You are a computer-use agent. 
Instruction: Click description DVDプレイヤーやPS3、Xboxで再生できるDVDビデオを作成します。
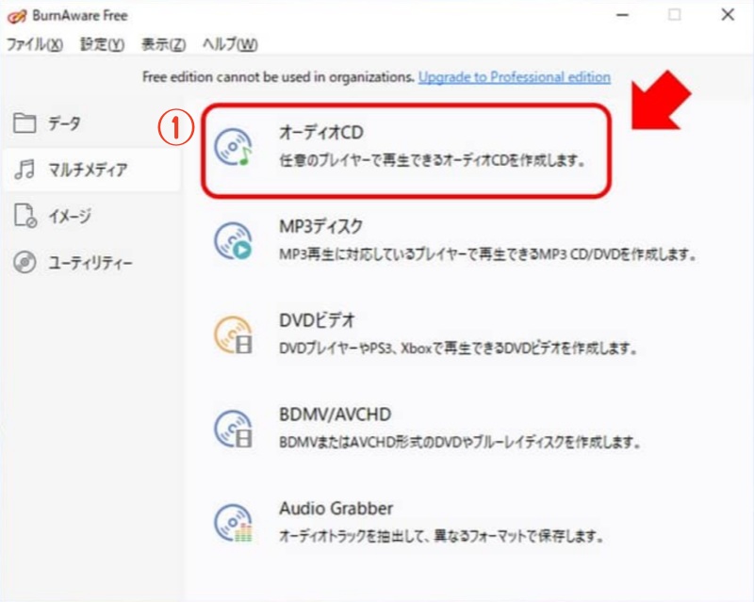point(458,349)
